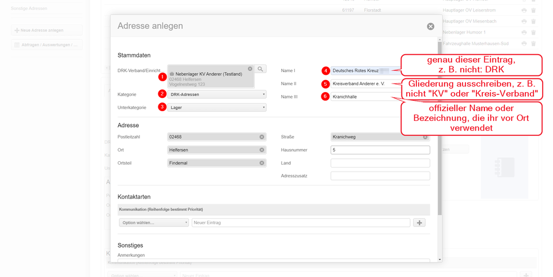Add new Kommunikation entry with plus button
553x277 pixels.
pyautogui.click(x=419, y=223)
